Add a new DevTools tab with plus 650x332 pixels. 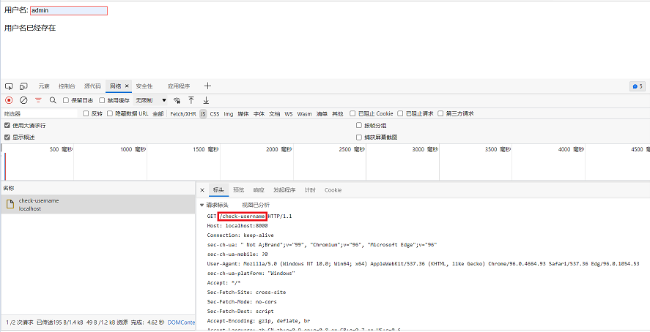tap(207, 86)
